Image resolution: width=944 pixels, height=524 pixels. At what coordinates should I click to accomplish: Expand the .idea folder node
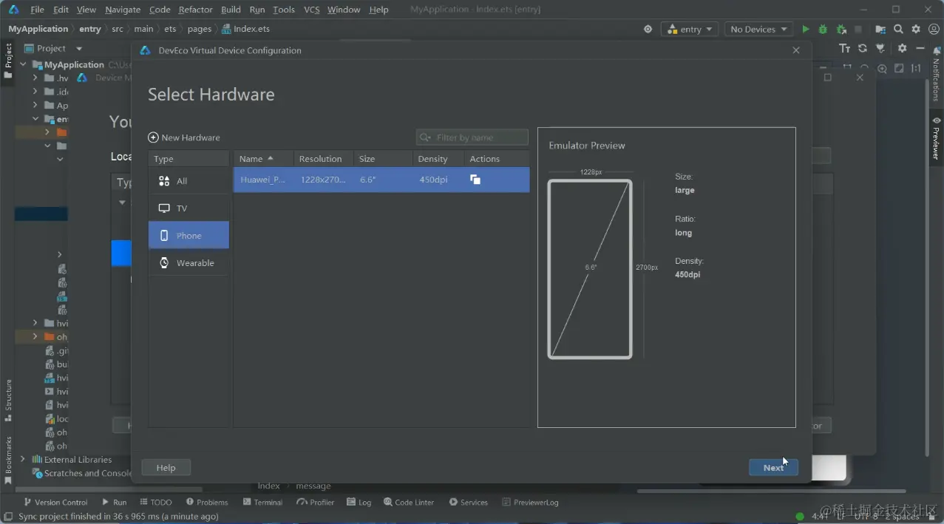(x=35, y=92)
